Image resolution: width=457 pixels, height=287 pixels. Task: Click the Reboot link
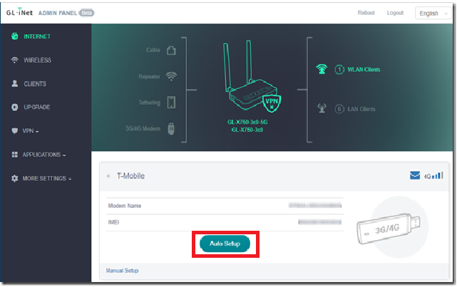366,13
